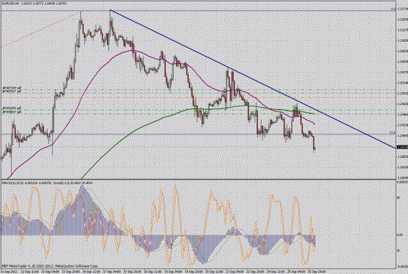408x274 pixels.
Task: Click the latest red candlestick
Action: point(314,143)
